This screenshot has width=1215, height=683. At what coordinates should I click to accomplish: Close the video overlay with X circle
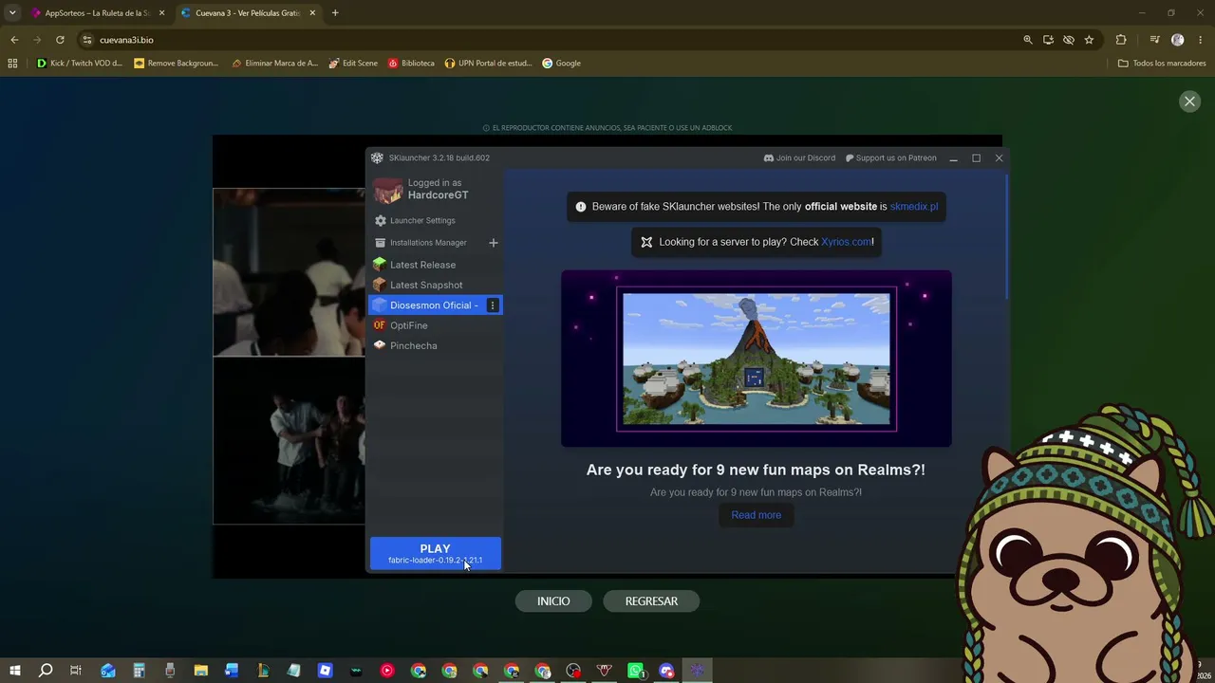coord(1189,102)
